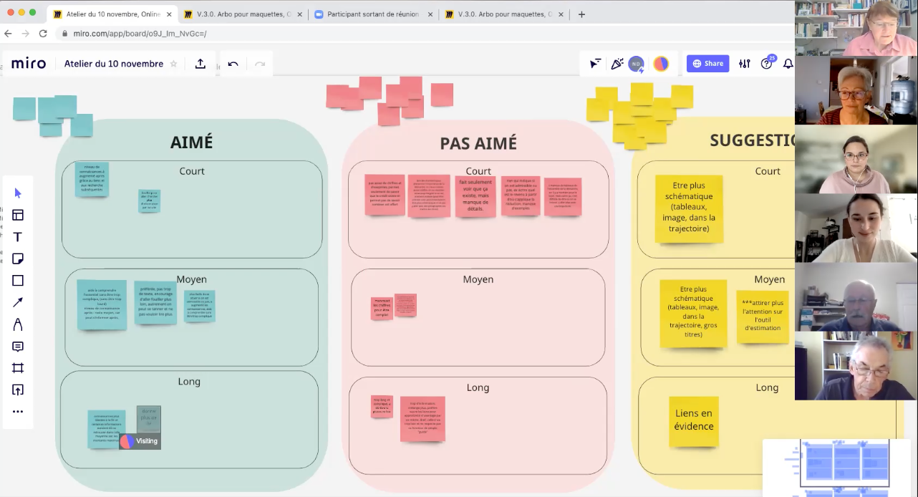918x497 pixels.
Task: Star the Atelier du 10 novembre board
Action: tap(173, 64)
